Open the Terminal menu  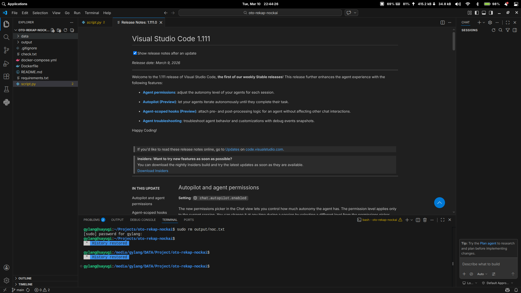pyautogui.click(x=92, y=13)
